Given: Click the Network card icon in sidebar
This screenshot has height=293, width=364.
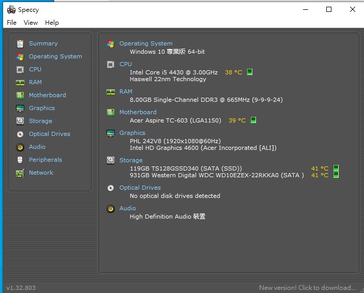Looking at the screenshot, I should [x=20, y=173].
